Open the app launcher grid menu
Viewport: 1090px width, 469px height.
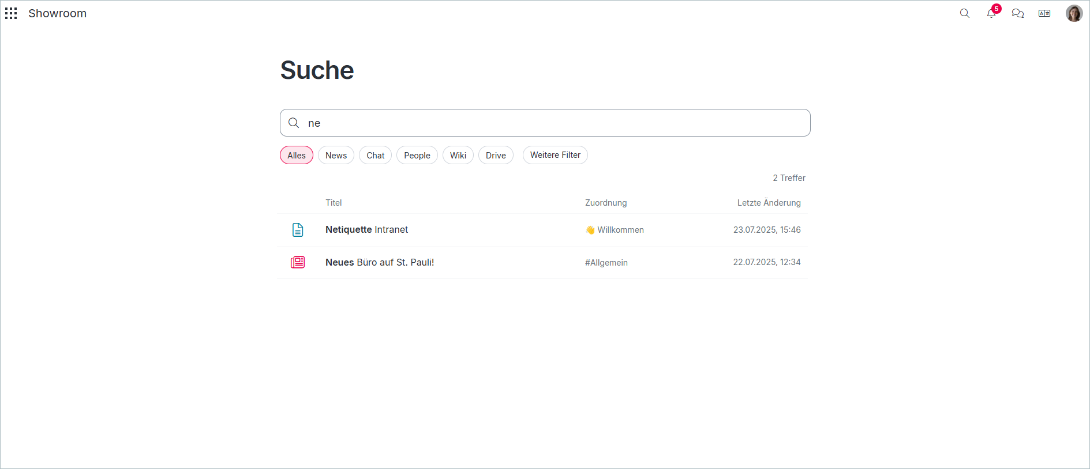11,13
